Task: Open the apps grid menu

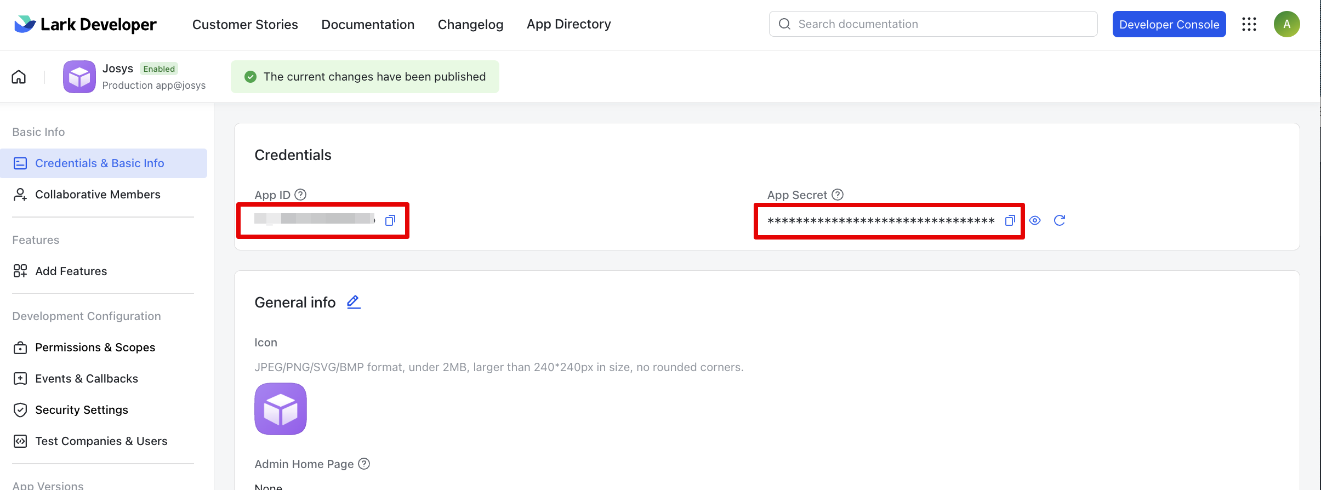Action: point(1249,24)
